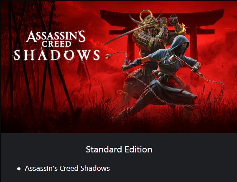Click the weighted ball at the chain's end
The height and width of the screenshot is (182, 237).
tap(107, 56)
